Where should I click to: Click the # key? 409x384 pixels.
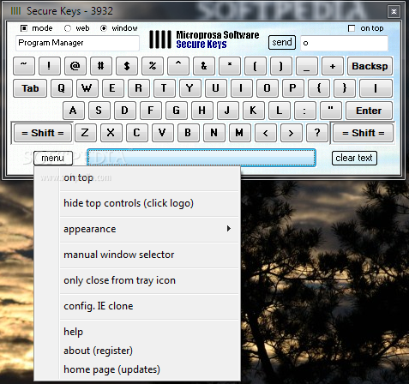point(101,66)
